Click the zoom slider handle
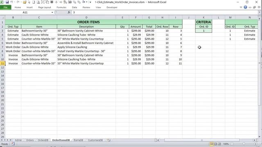Screen dimensions: 262x147 point(244,144)
